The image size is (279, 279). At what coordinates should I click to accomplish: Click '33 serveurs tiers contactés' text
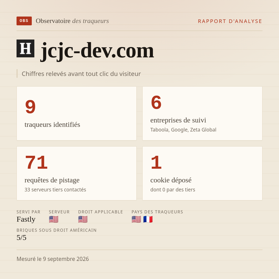(x=55, y=190)
